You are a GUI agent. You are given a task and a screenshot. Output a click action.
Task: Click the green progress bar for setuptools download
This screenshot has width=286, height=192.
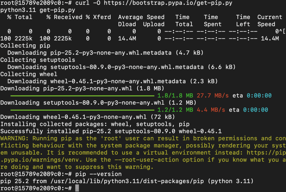click(82, 110)
